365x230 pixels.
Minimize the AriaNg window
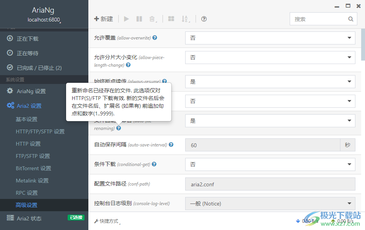coord(337,7)
